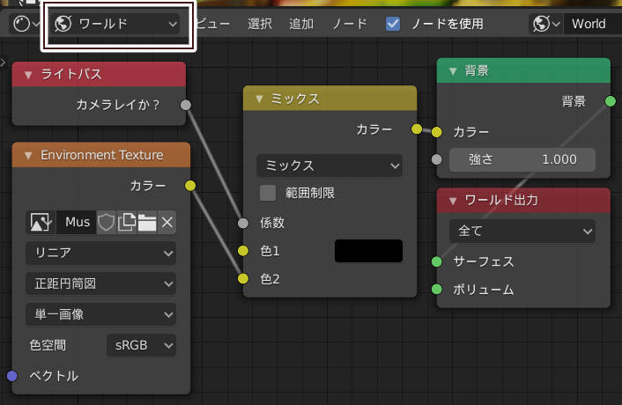The width and height of the screenshot is (622, 405).
Task: Expand the side region arrow at left edge
Action: pos(3,63)
